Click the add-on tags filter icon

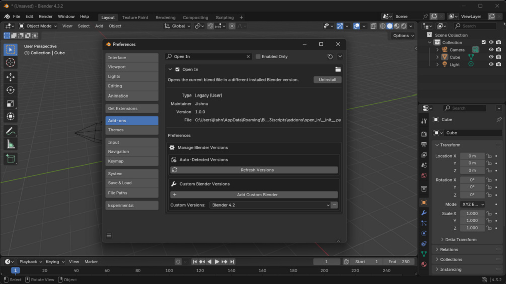coord(330,56)
